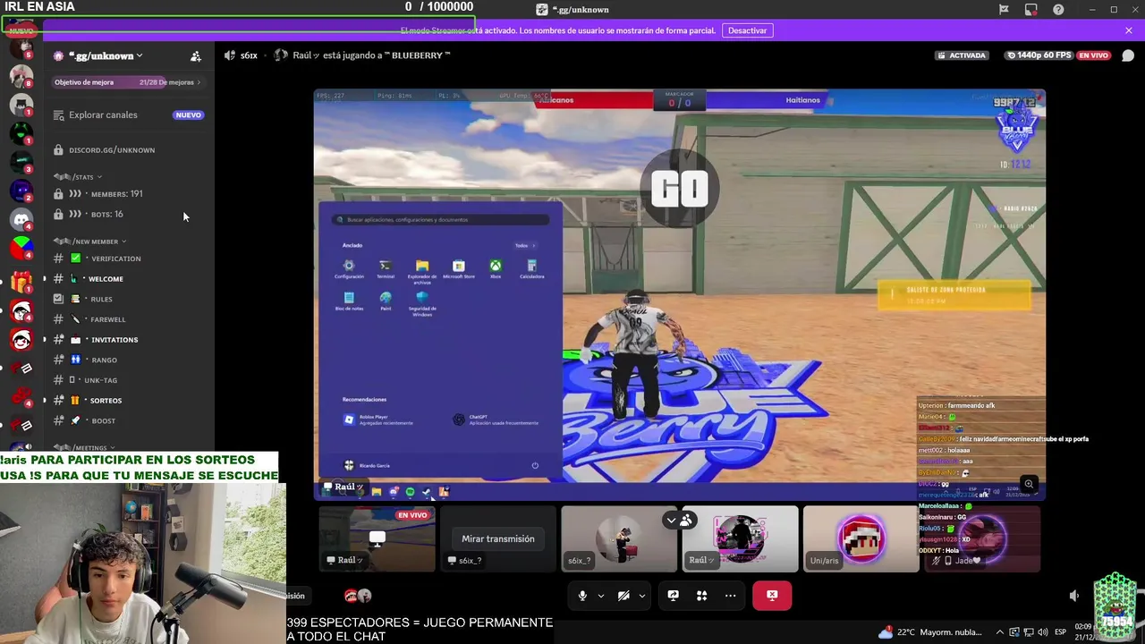The image size is (1145, 644).
Task: Open activities launcher icon
Action: (701, 596)
